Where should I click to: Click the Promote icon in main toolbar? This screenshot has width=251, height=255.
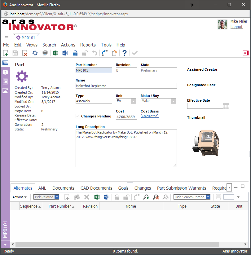pyautogui.click(x=105, y=53)
